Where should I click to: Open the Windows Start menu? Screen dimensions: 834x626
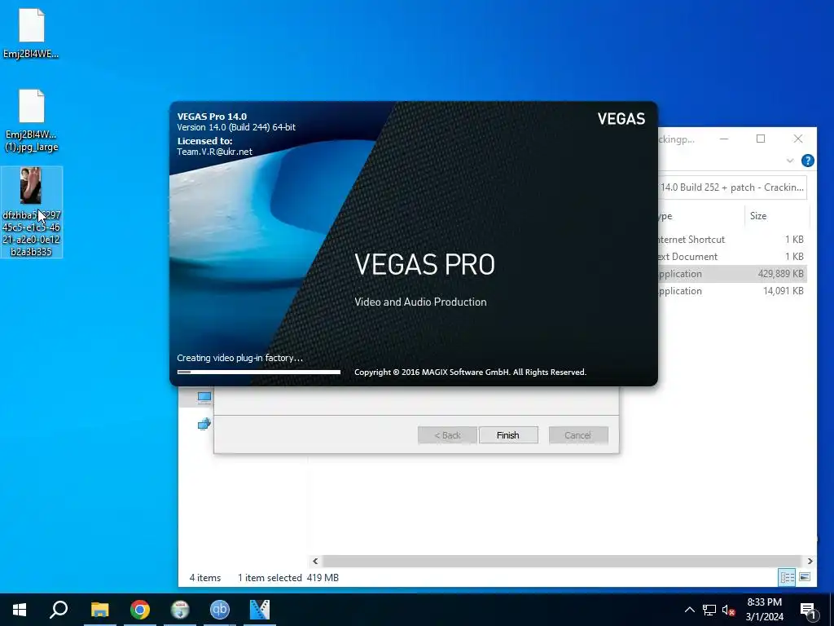pyautogui.click(x=20, y=610)
